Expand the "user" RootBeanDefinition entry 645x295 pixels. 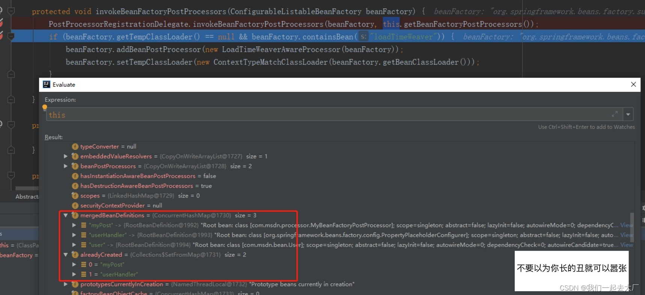click(74, 245)
